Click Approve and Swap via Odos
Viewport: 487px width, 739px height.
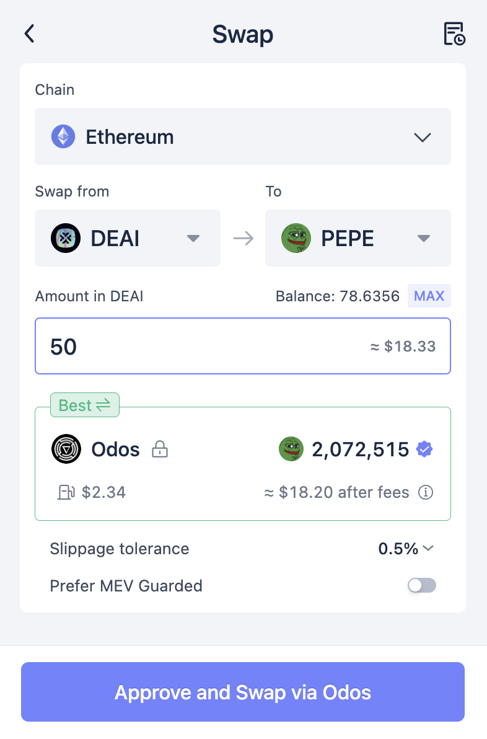tap(243, 692)
